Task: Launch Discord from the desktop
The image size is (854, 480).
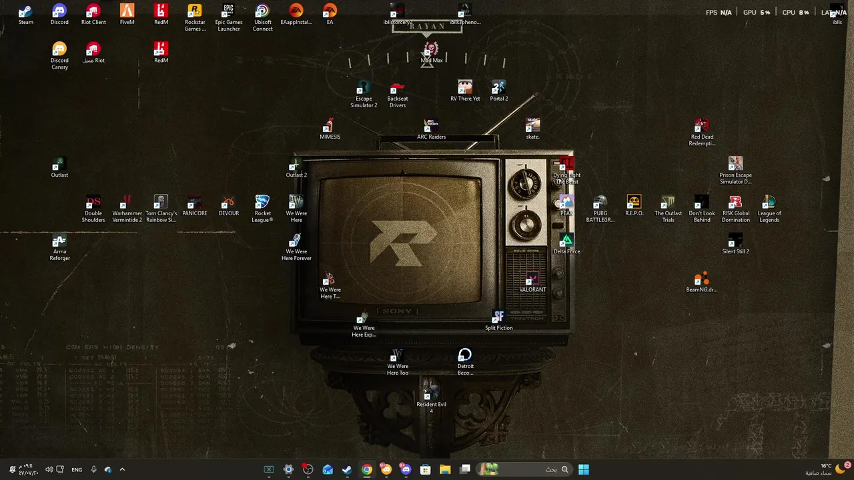Action: pyautogui.click(x=59, y=15)
